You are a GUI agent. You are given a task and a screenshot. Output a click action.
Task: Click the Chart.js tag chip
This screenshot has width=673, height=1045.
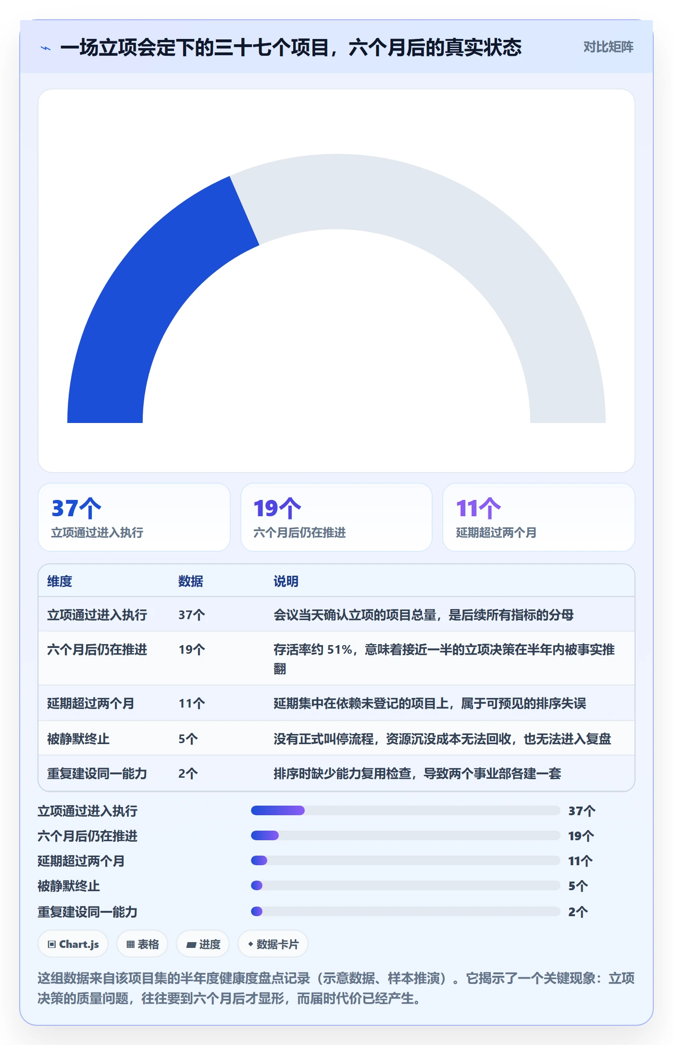coord(73,944)
